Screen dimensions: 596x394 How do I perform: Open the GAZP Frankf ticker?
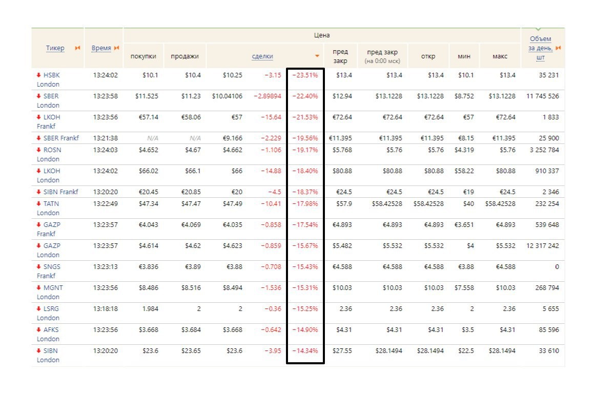tap(49, 229)
